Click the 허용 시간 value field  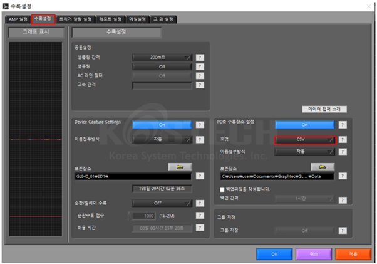click(x=162, y=228)
